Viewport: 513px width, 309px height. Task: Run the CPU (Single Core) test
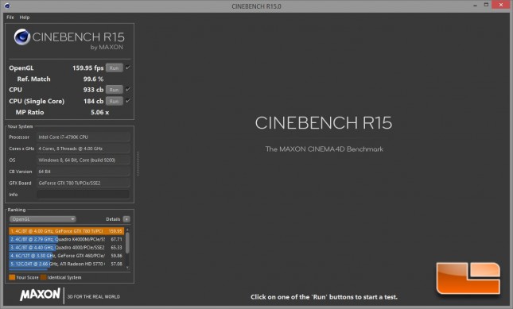pos(115,101)
